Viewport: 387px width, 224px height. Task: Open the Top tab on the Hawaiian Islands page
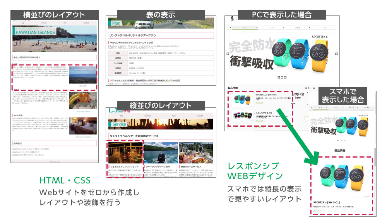pyautogui.click(x=23, y=23)
